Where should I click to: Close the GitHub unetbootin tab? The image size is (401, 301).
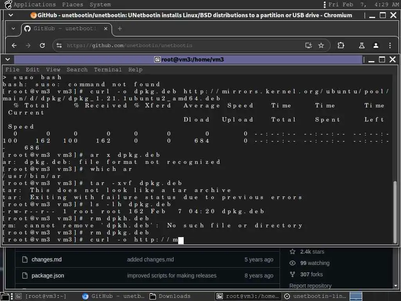point(106,29)
